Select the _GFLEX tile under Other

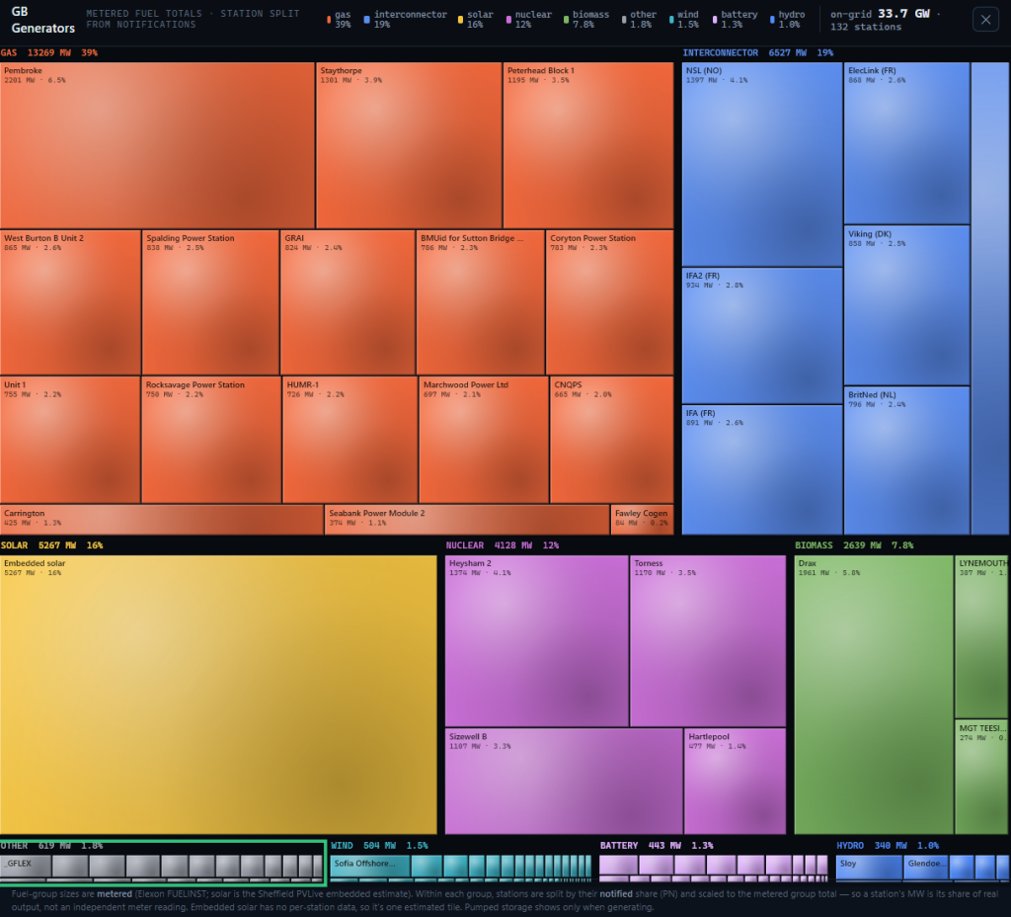pos(25,866)
